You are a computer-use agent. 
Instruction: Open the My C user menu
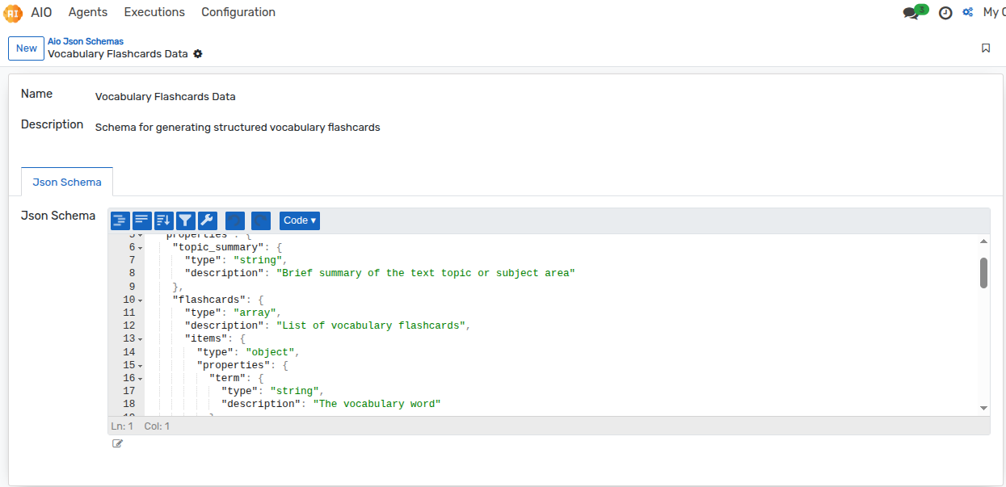(x=994, y=12)
